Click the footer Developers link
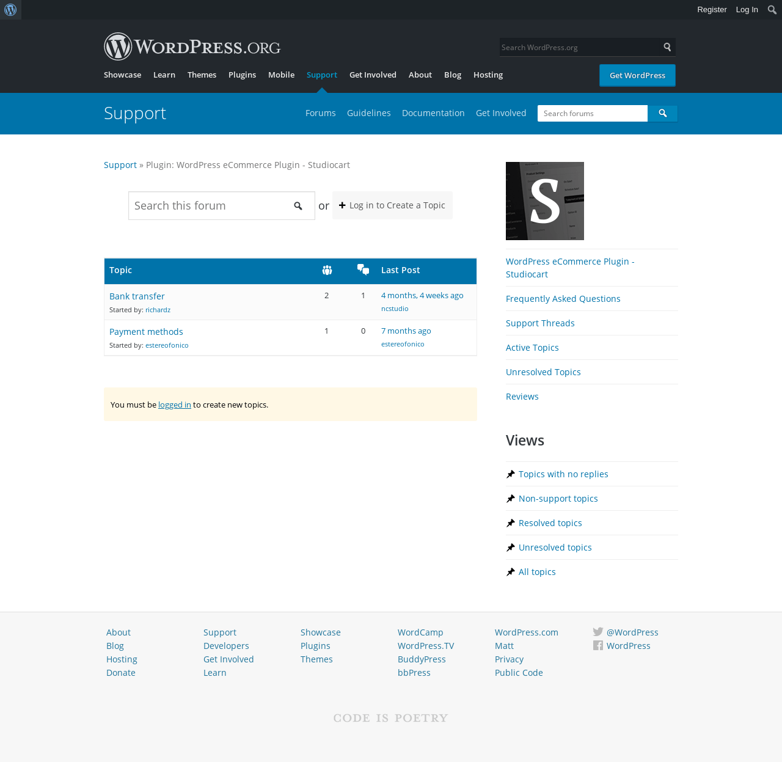The image size is (782, 762). (x=226, y=646)
